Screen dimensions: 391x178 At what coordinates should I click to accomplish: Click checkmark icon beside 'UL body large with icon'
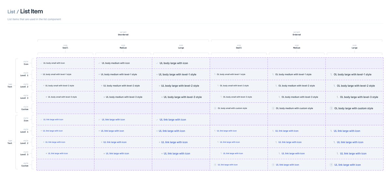click(x=157, y=63)
